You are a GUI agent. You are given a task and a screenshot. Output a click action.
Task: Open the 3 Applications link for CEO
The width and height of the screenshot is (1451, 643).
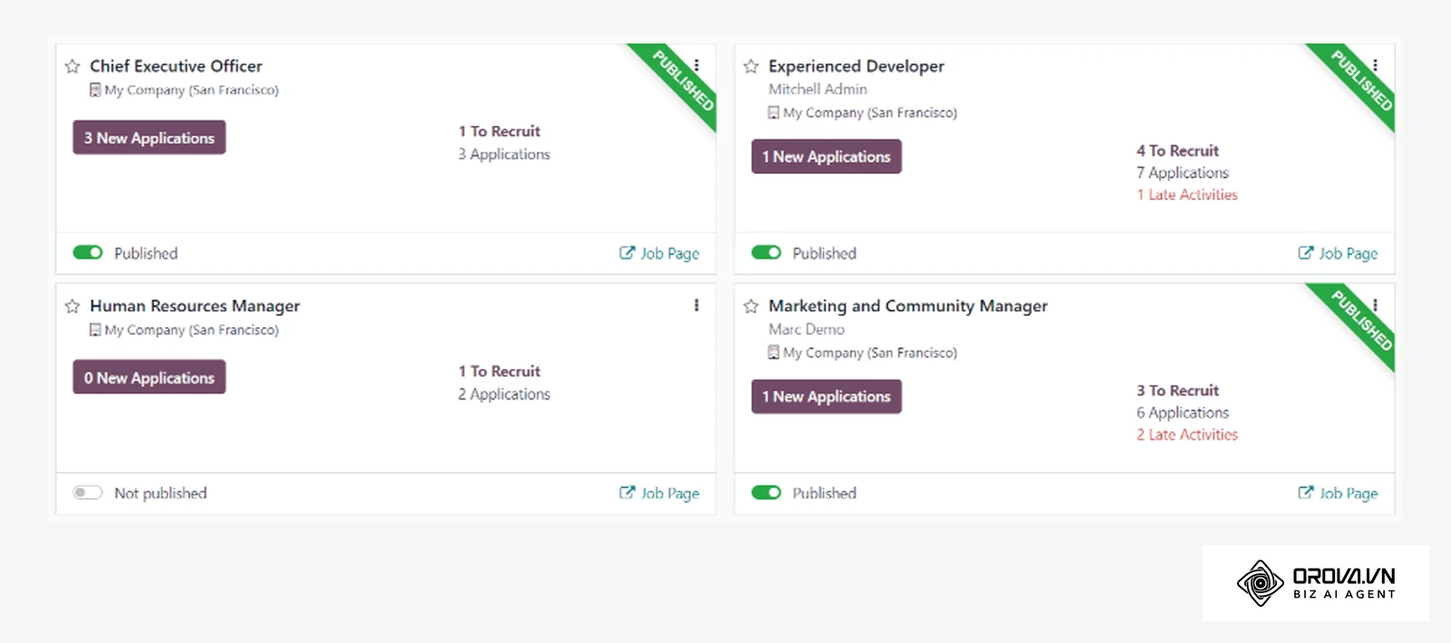click(x=504, y=154)
